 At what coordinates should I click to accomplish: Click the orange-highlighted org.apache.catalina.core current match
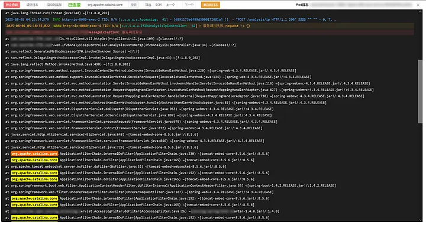point(34,154)
